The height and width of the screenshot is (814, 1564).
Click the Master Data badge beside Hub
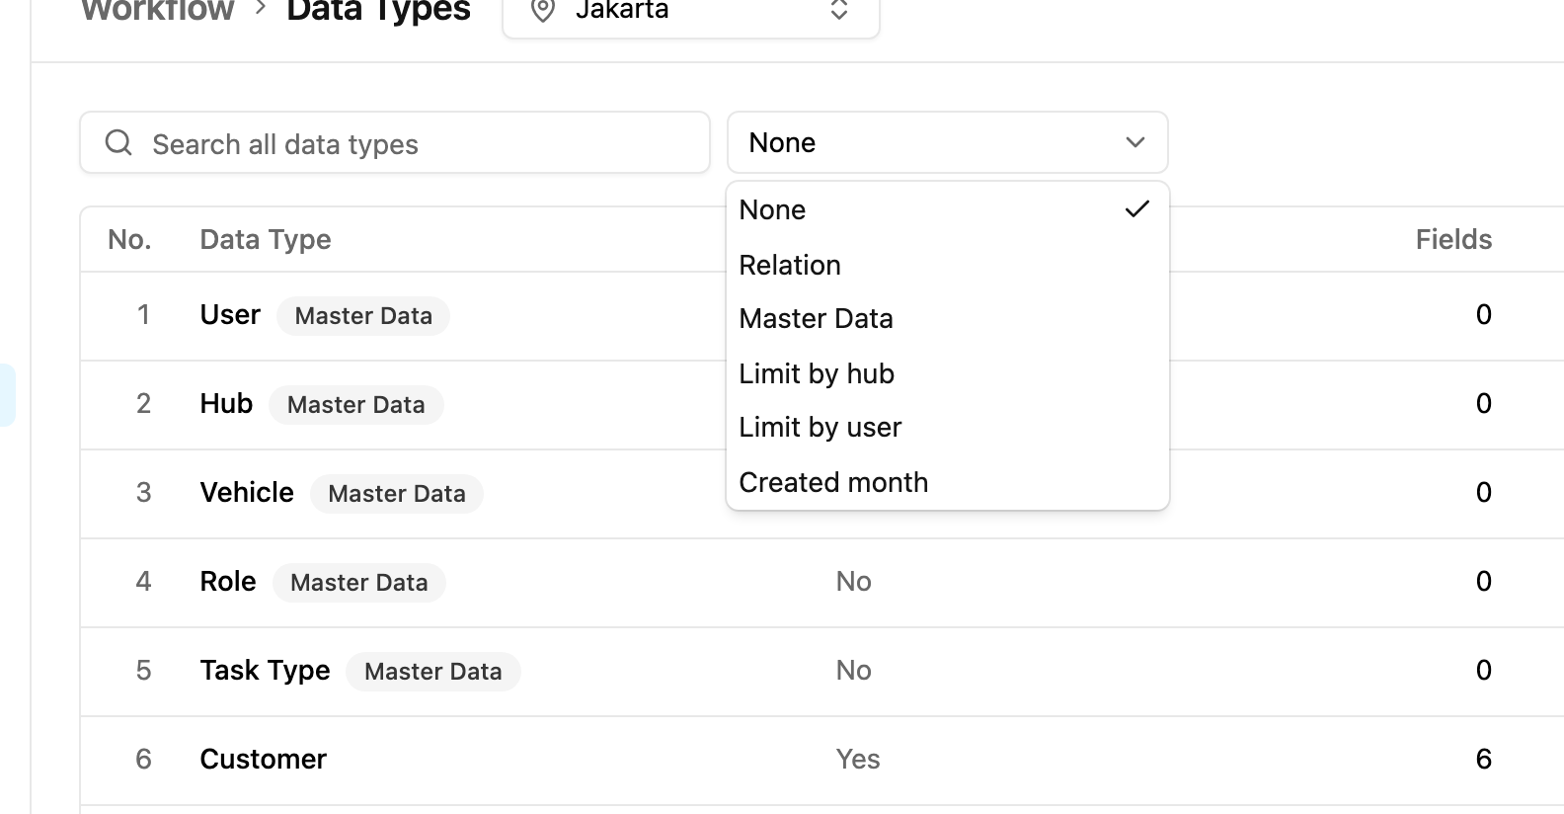(x=356, y=405)
